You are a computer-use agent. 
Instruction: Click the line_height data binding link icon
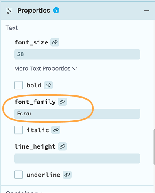click(62, 146)
